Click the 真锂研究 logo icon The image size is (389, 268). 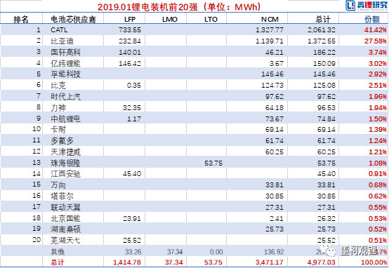(350, 6)
